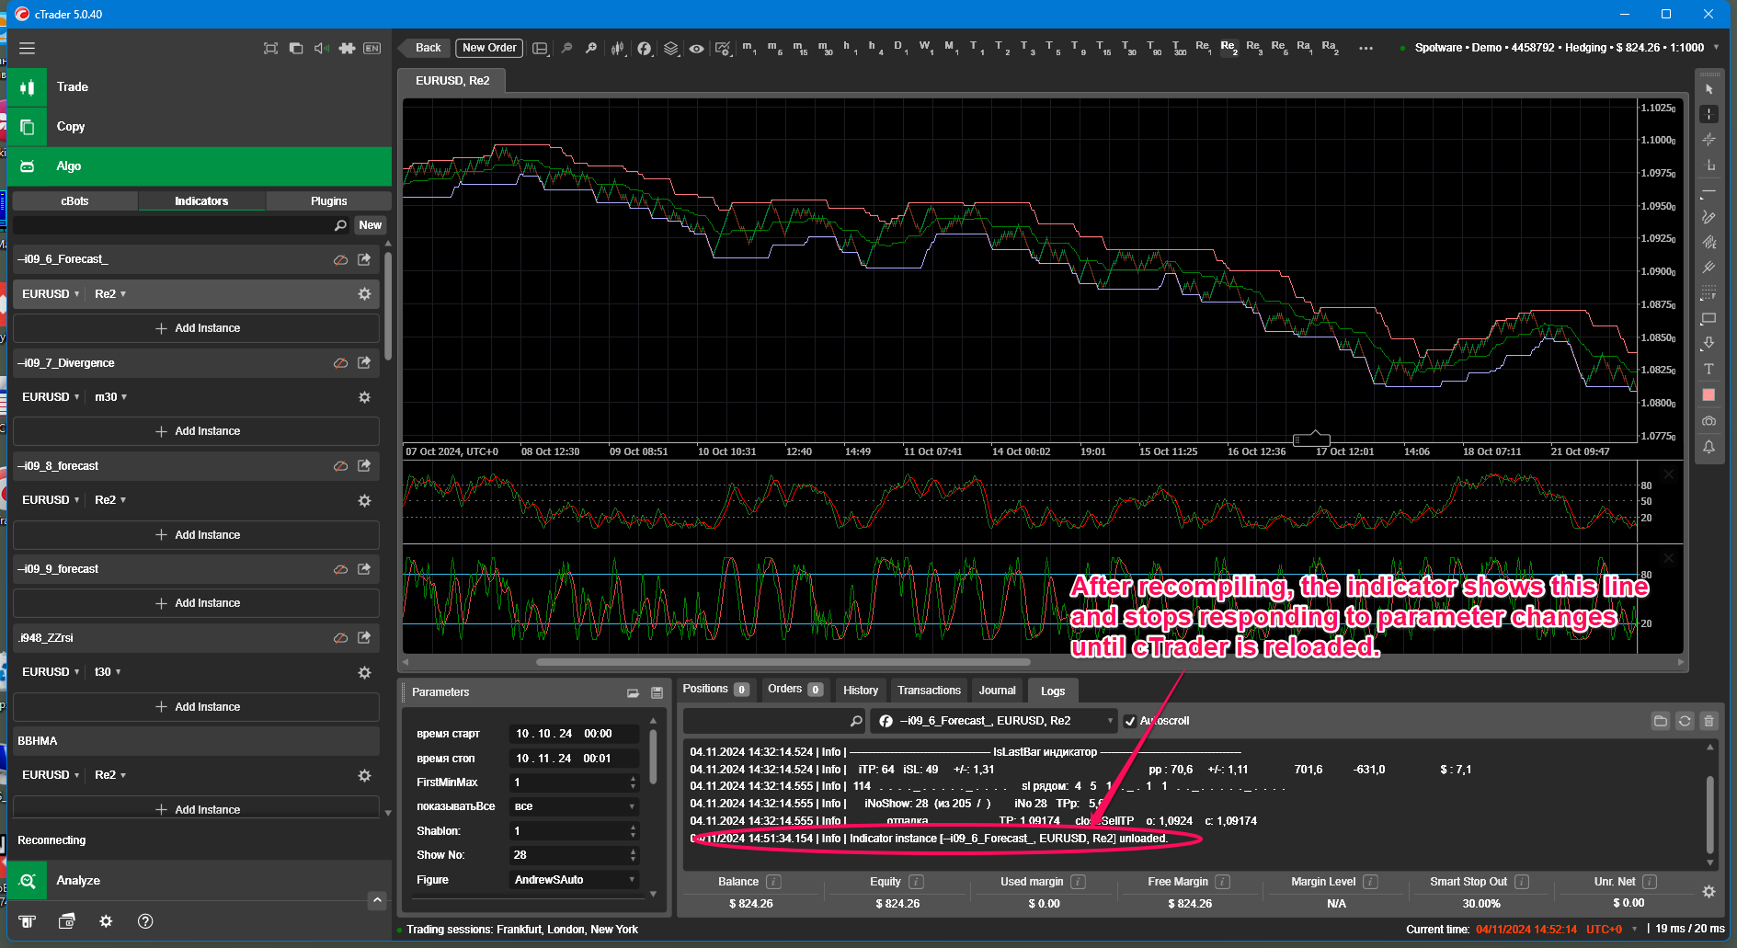
Task: Add Instance under i09_7_Divergence
Action: (x=197, y=431)
